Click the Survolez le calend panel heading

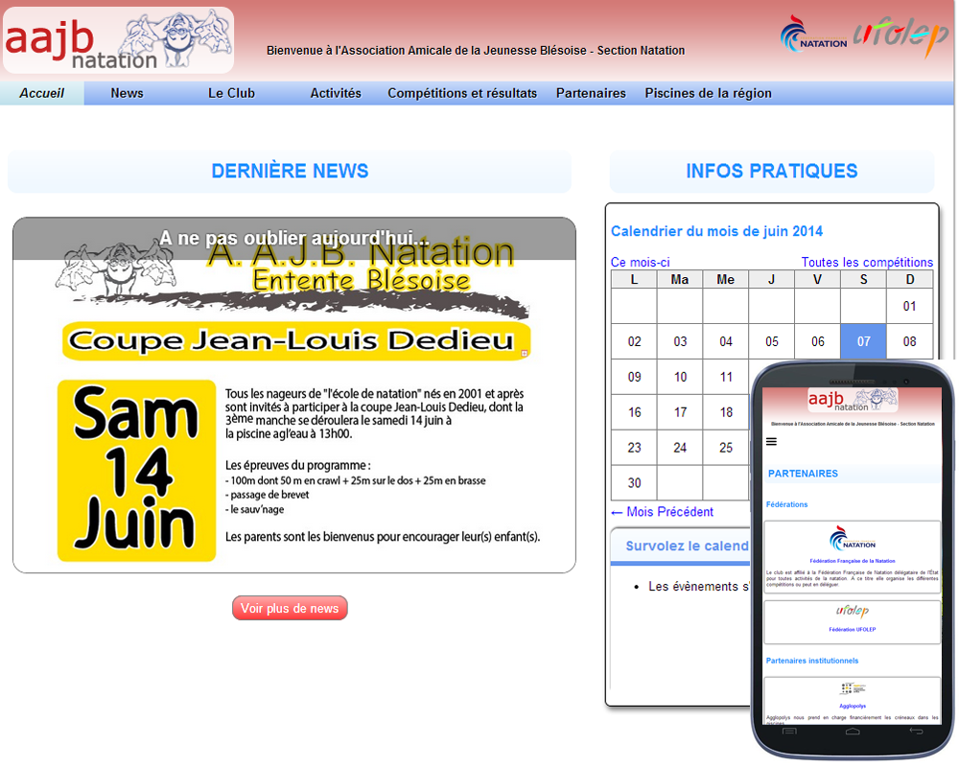[x=687, y=546]
